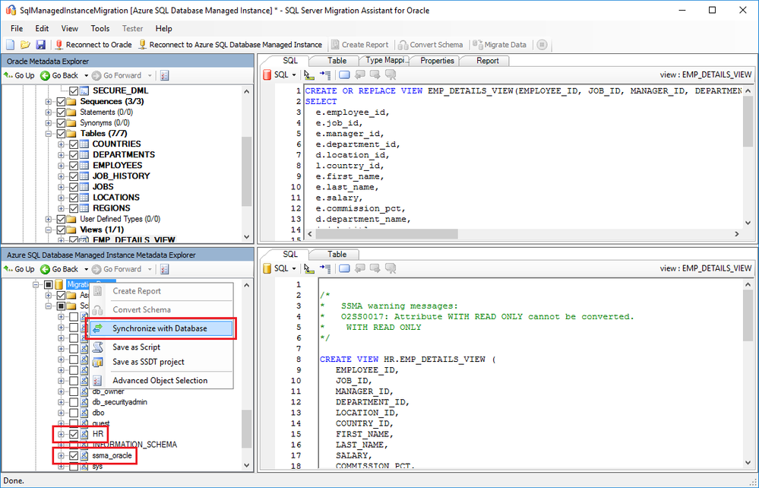Check the db_securityadmin schema checkbox
759x488 pixels.
point(74,402)
